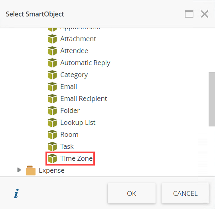Image resolution: width=215 pixels, height=209 pixels.
Task: Click the Automatic Reply cube icon
Action: tap(52, 63)
